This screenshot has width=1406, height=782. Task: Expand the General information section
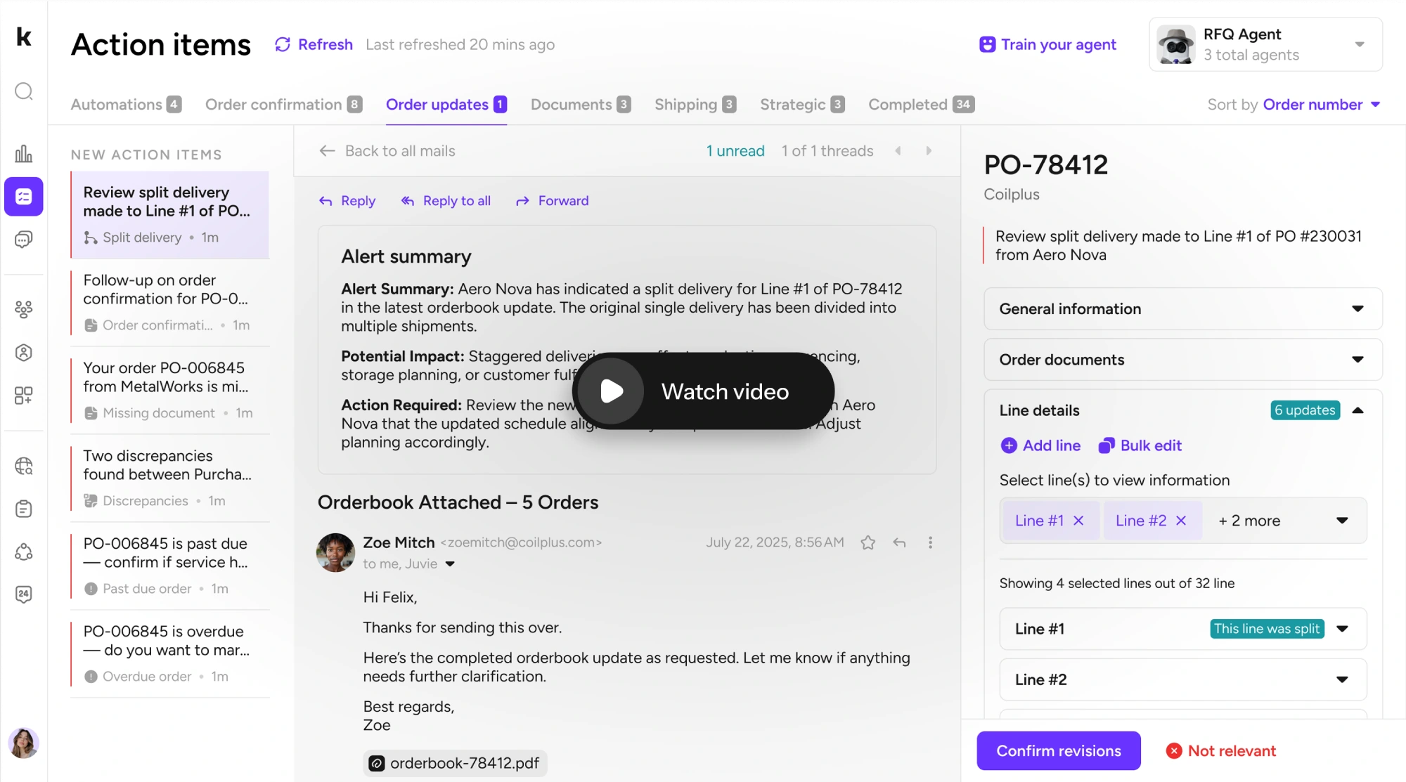[x=1182, y=309]
